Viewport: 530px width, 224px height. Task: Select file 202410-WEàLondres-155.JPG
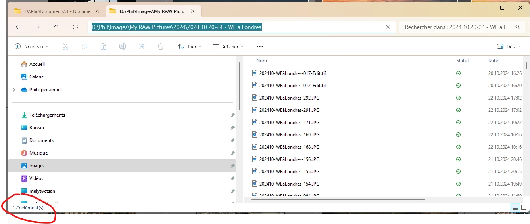coord(289,171)
